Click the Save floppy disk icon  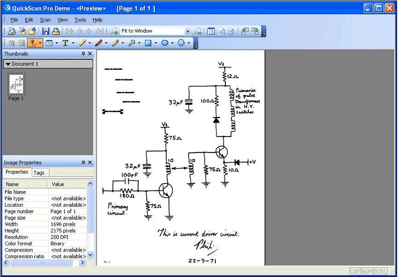[x=46, y=31]
